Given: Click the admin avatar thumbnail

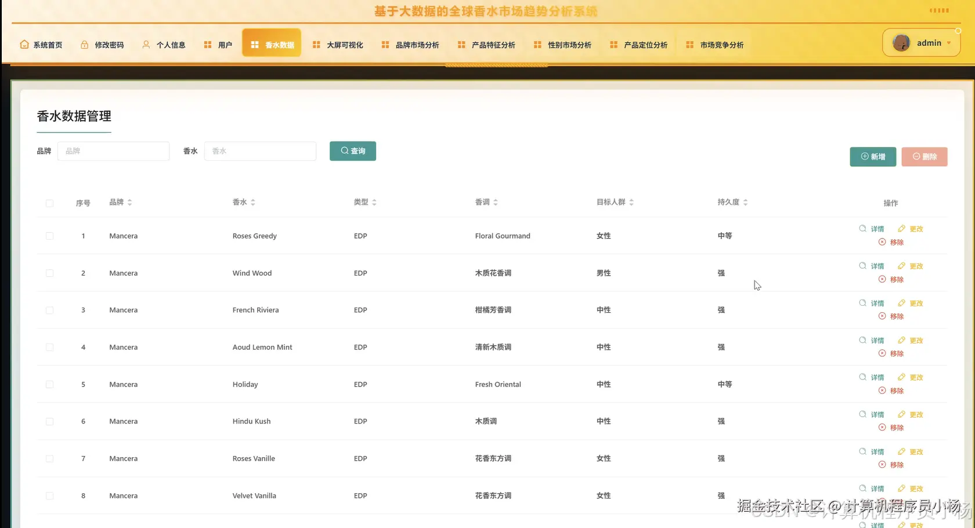Looking at the screenshot, I should point(901,42).
